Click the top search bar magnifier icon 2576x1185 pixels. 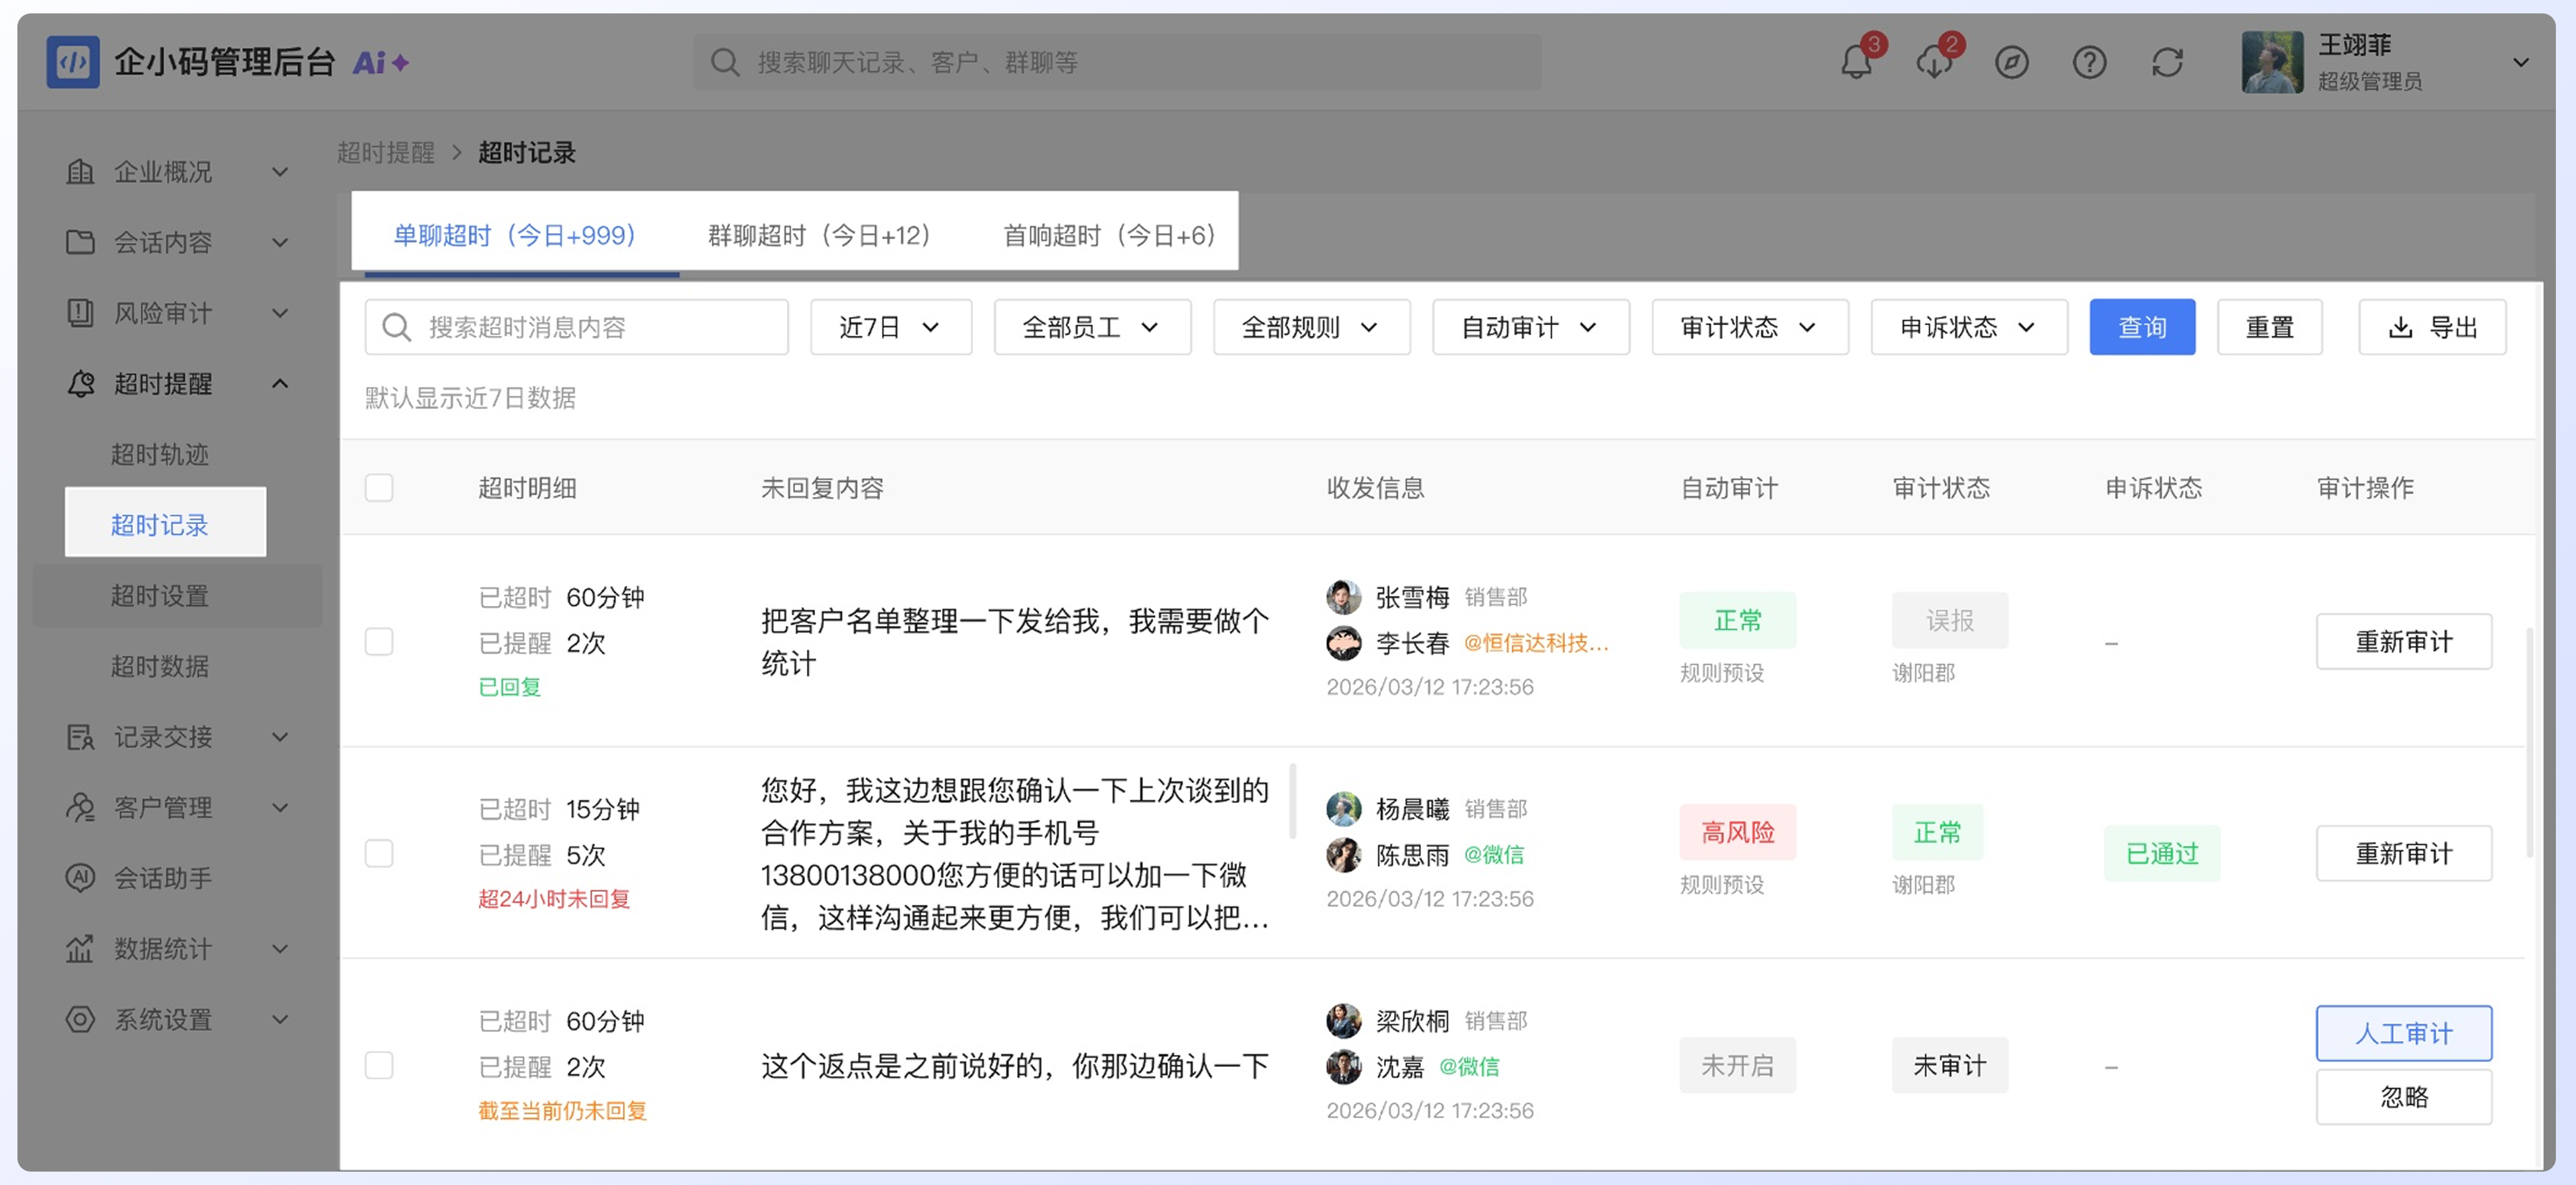click(724, 63)
